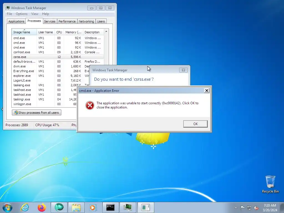The width and height of the screenshot is (284, 213).
Task: Click the muted volume tray icon
Action: (x=256, y=208)
